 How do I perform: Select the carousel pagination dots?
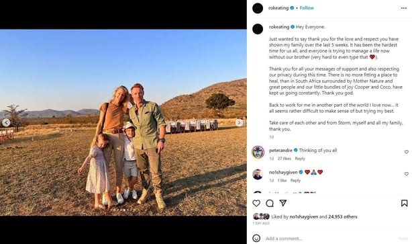point(119,210)
